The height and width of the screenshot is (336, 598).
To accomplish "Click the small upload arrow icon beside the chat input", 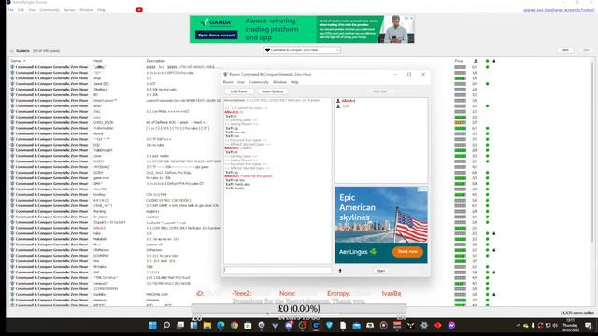I will pyautogui.click(x=340, y=271).
